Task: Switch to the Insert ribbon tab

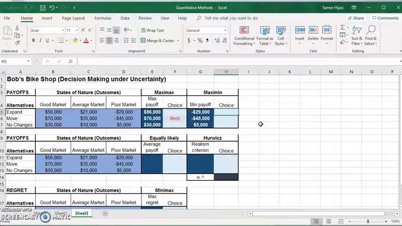Action: point(47,18)
